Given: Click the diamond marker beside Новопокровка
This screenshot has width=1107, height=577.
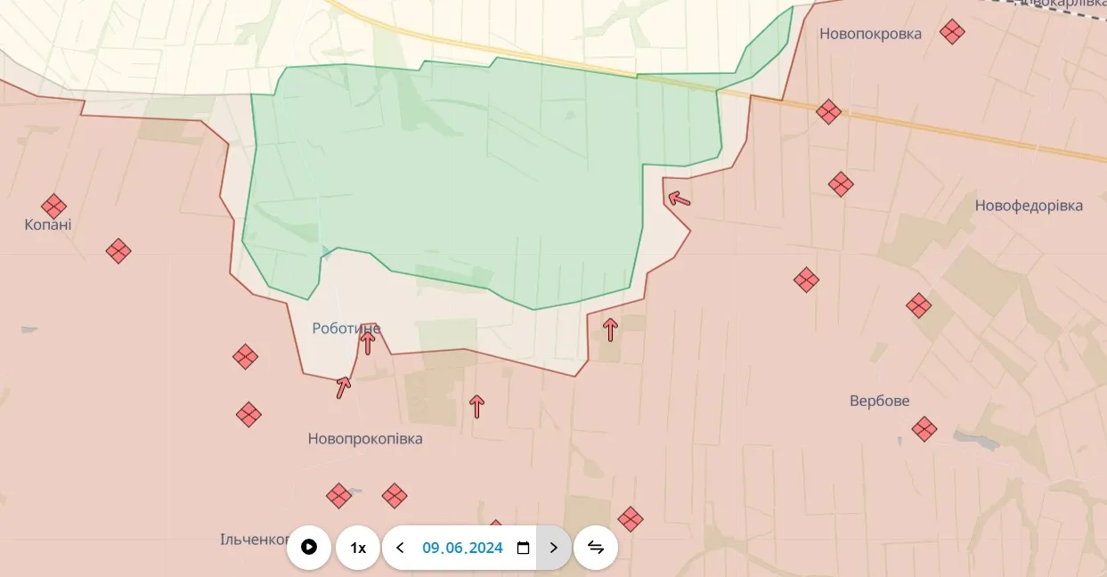Looking at the screenshot, I should pos(952,32).
